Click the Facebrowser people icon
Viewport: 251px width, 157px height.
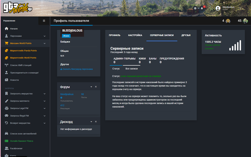(7, 148)
